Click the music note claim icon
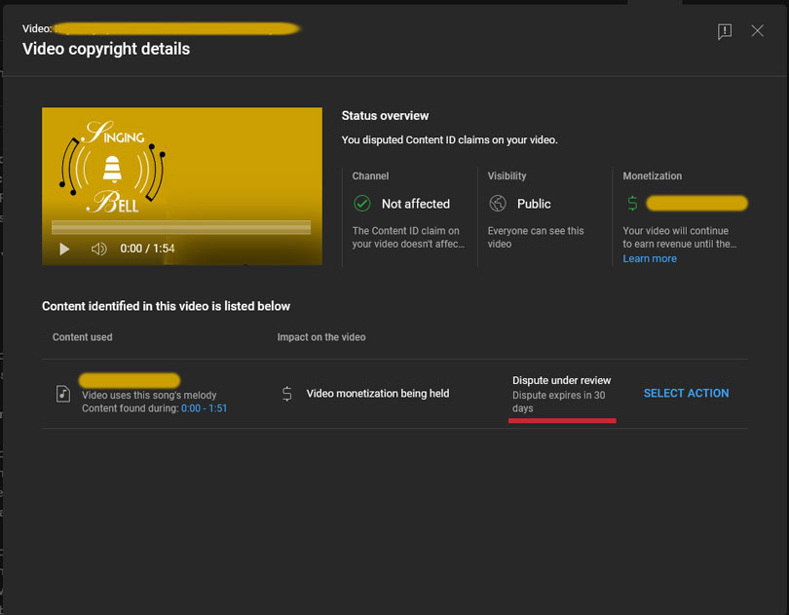The width and height of the screenshot is (789, 615). pyautogui.click(x=63, y=394)
